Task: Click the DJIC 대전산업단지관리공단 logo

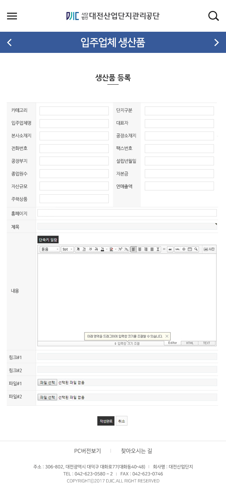Action: pos(113,16)
